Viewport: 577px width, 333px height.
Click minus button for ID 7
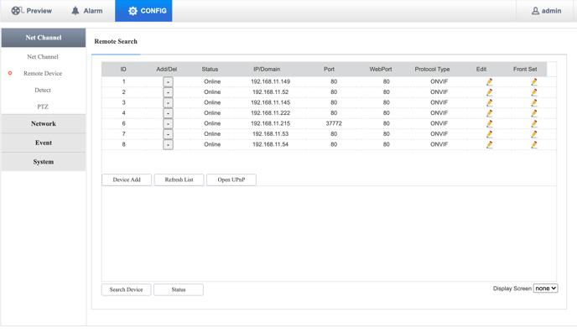[x=168, y=134]
